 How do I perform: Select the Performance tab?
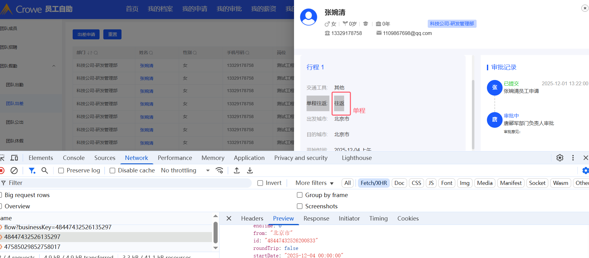[175, 158]
